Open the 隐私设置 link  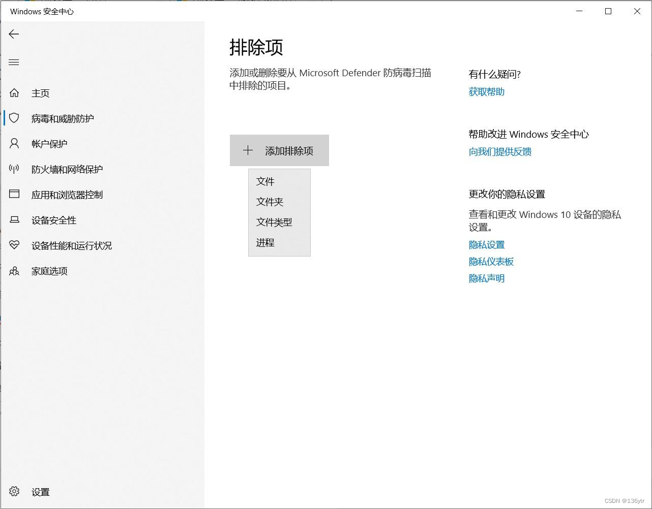(487, 245)
